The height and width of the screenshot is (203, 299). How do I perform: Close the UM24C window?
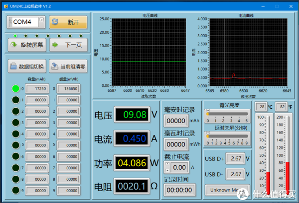[291, 6]
